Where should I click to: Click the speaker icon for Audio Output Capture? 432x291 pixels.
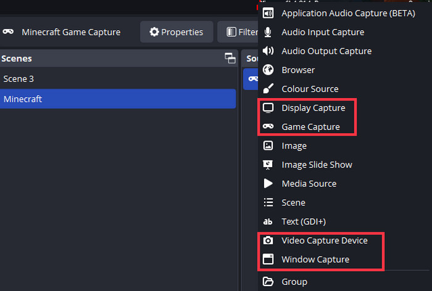pyautogui.click(x=268, y=51)
